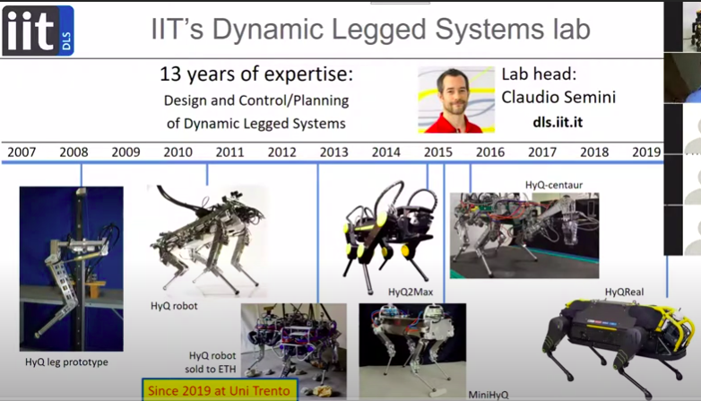
Task: Click the IIT DLS logo
Action: (x=38, y=31)
